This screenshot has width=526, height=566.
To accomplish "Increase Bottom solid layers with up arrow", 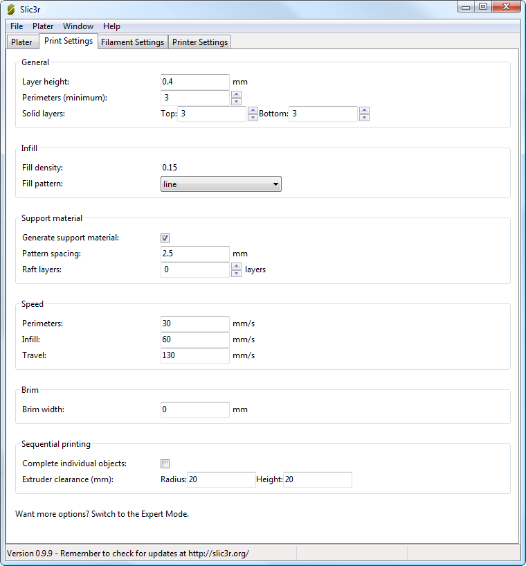I will tap(365, 110).
